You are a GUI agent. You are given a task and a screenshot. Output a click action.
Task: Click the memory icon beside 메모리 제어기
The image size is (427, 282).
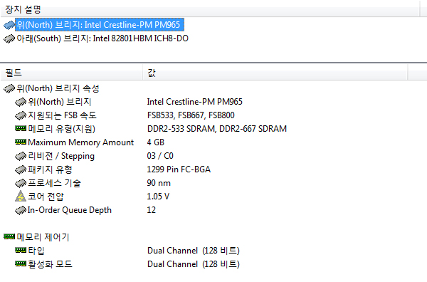pos(9,236)
